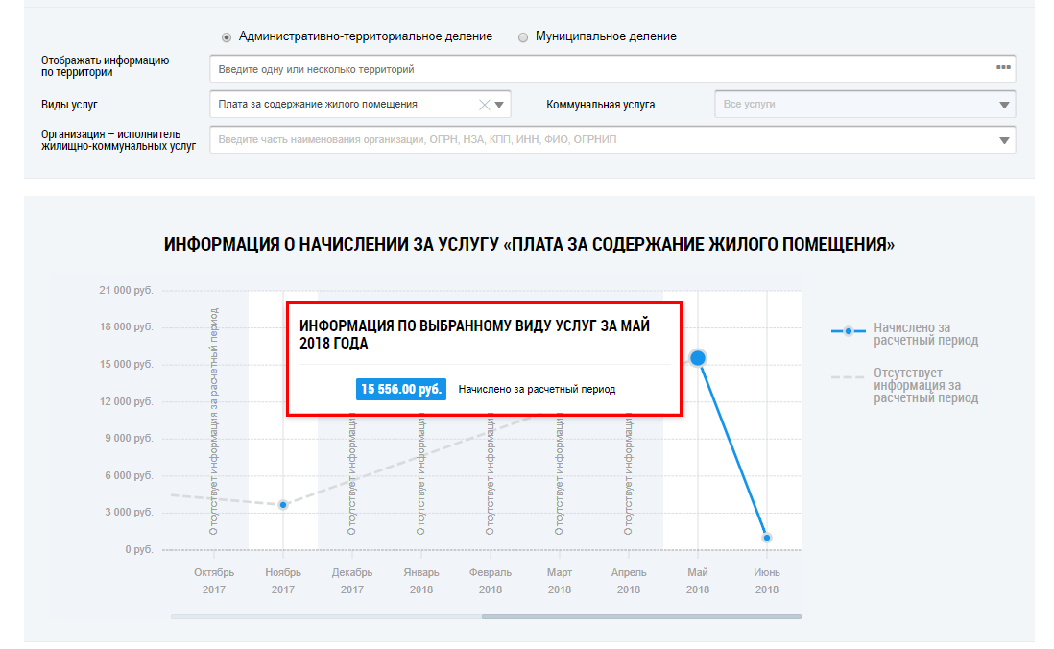The image size is (1054, 649).
Task: Clear the Виды услуг selection with X
Action: click(485, 105)
